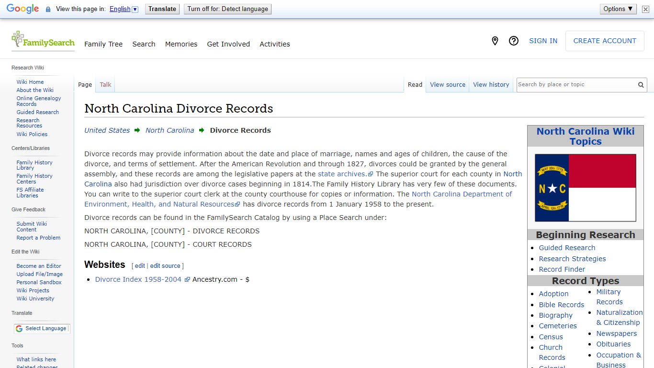Open the Select Language dropdown
This screenshot has width=654, height=368.
(x=42, y=329)
